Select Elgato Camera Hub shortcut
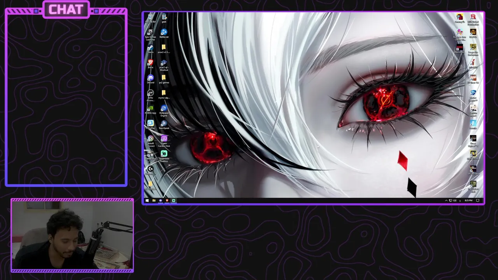 [164, 141]
